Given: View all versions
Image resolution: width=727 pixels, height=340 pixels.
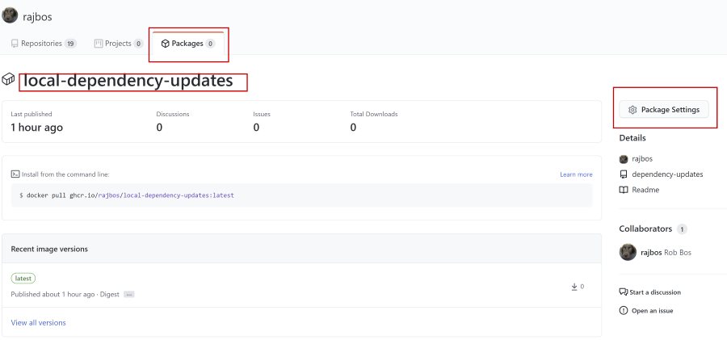Looking at the screenshot, I should [x=39, y=322].
